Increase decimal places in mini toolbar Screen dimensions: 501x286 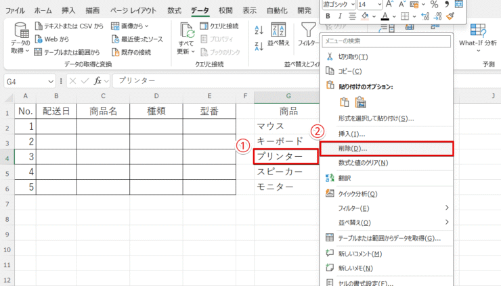[425, 16]
